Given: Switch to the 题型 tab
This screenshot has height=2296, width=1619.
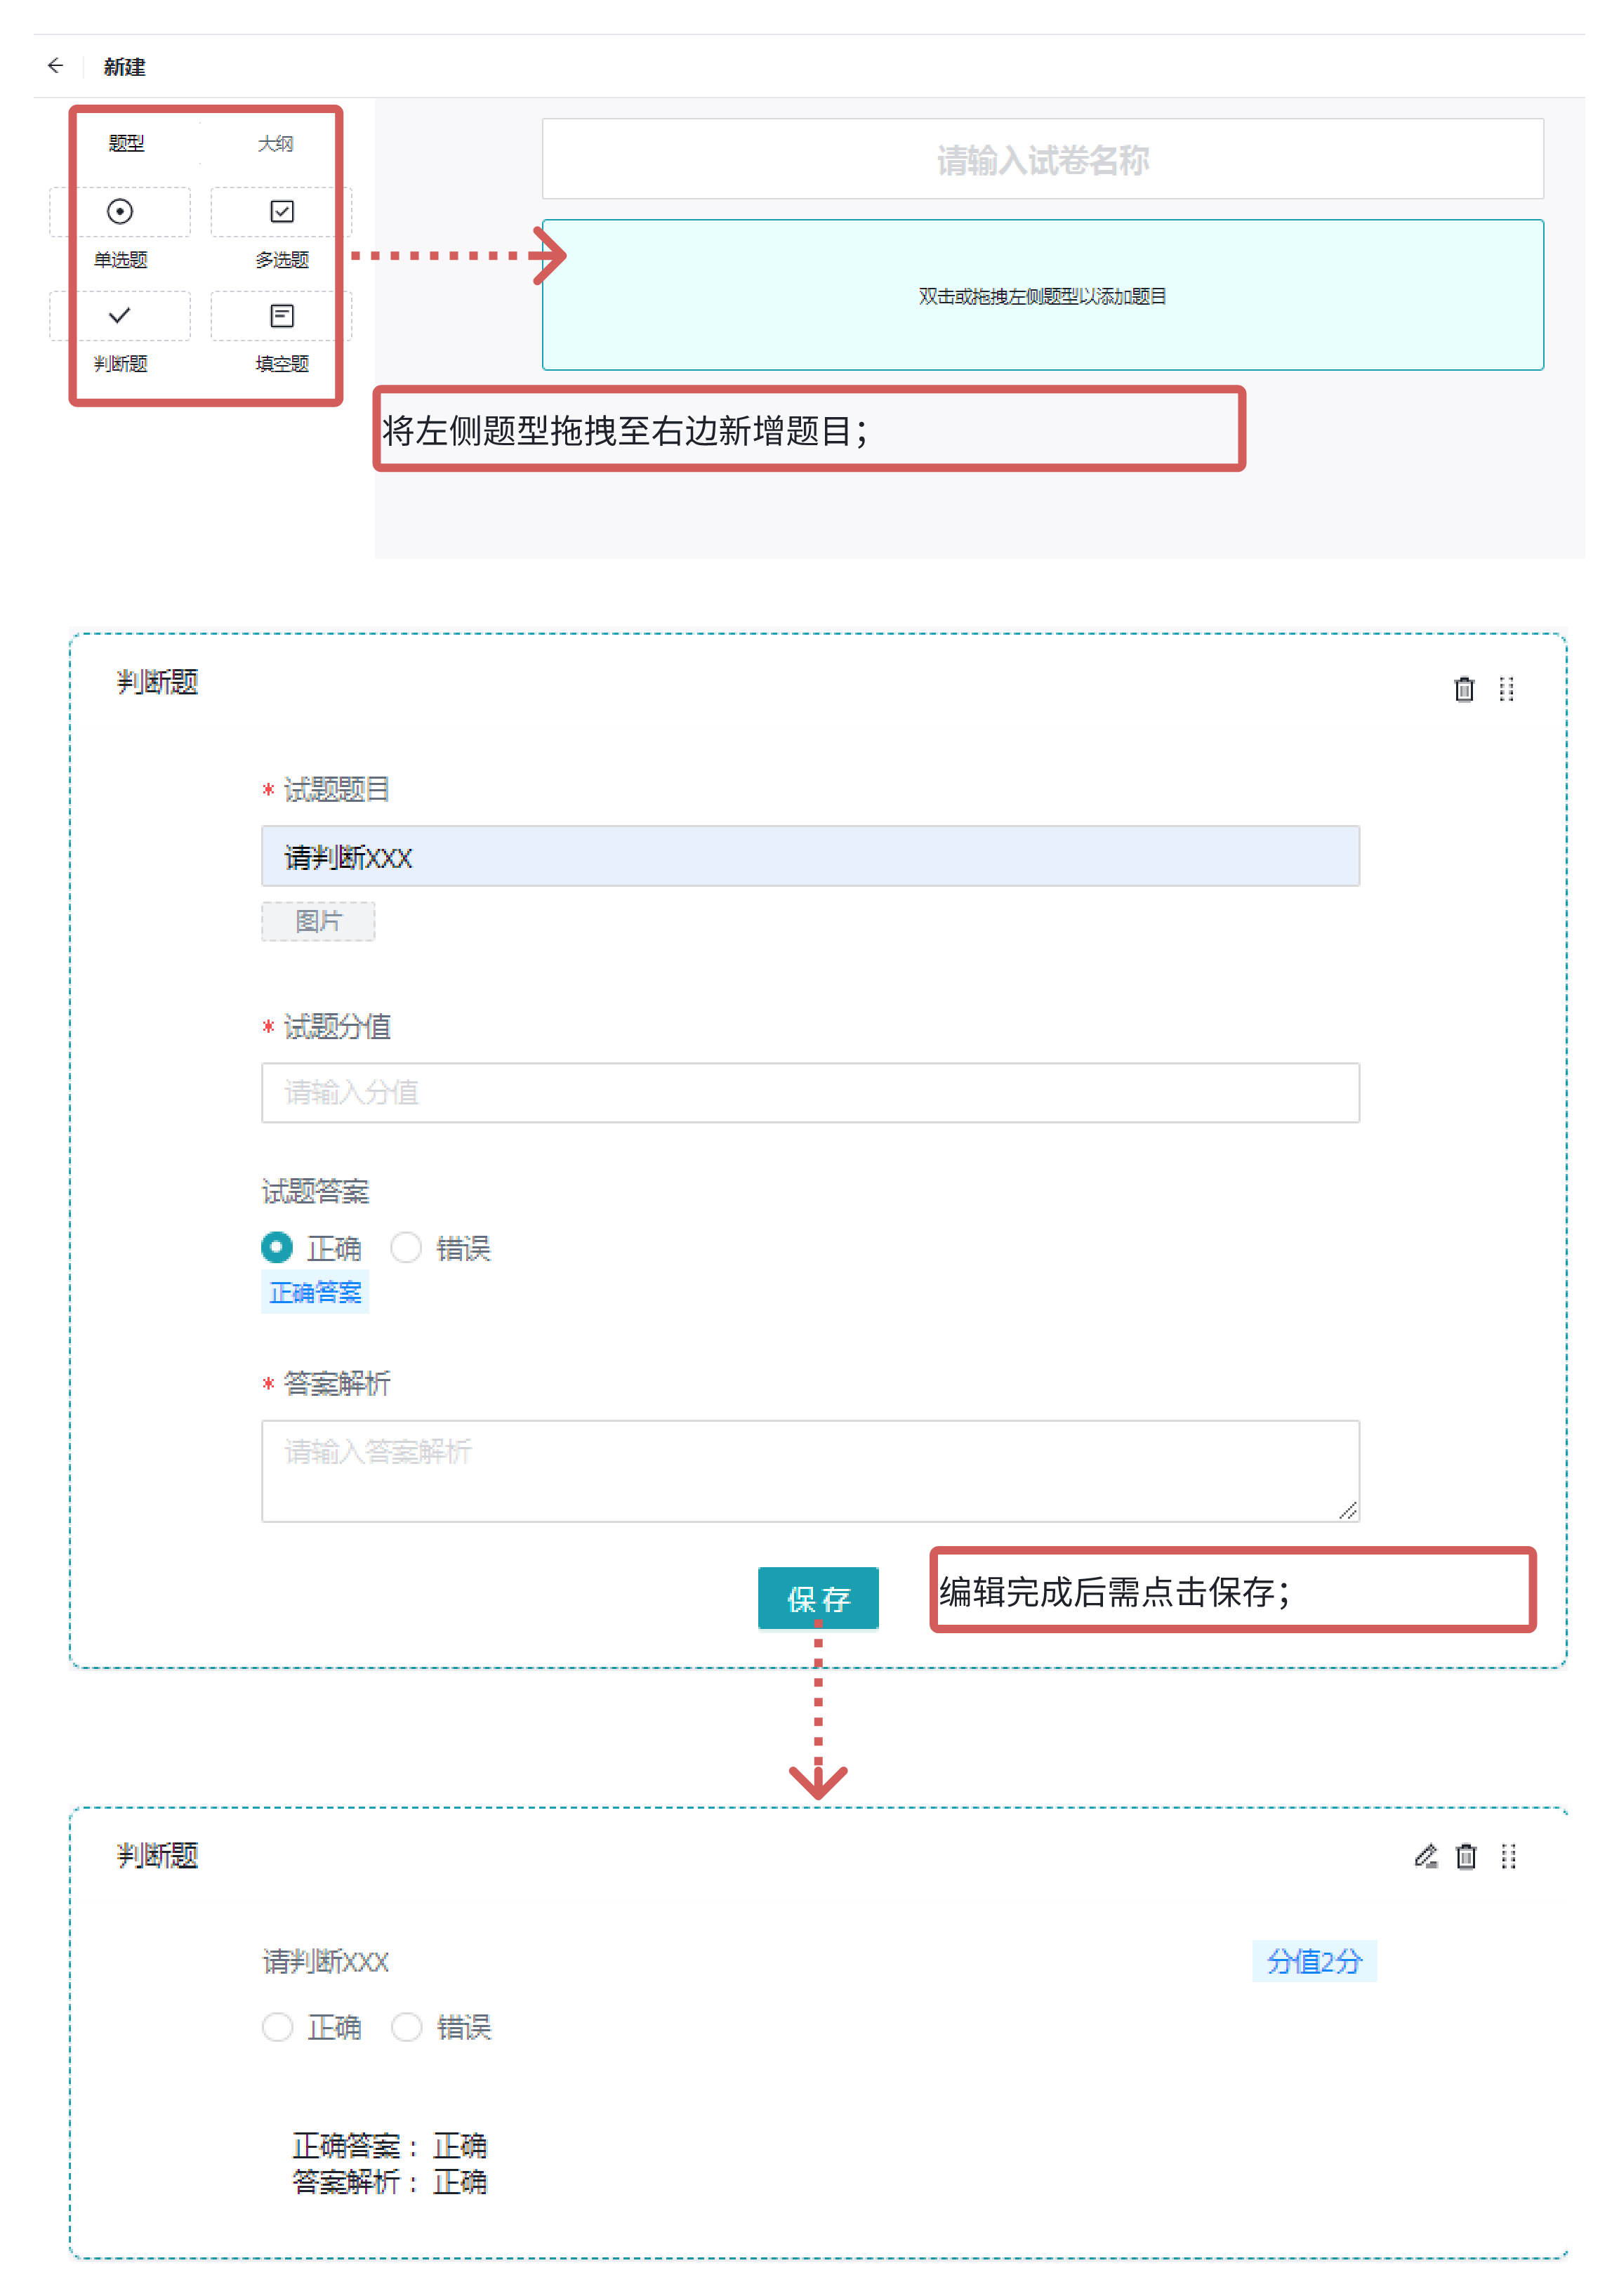Looking at the screenshot, I should pyautogui.click(x=126, y=144).
